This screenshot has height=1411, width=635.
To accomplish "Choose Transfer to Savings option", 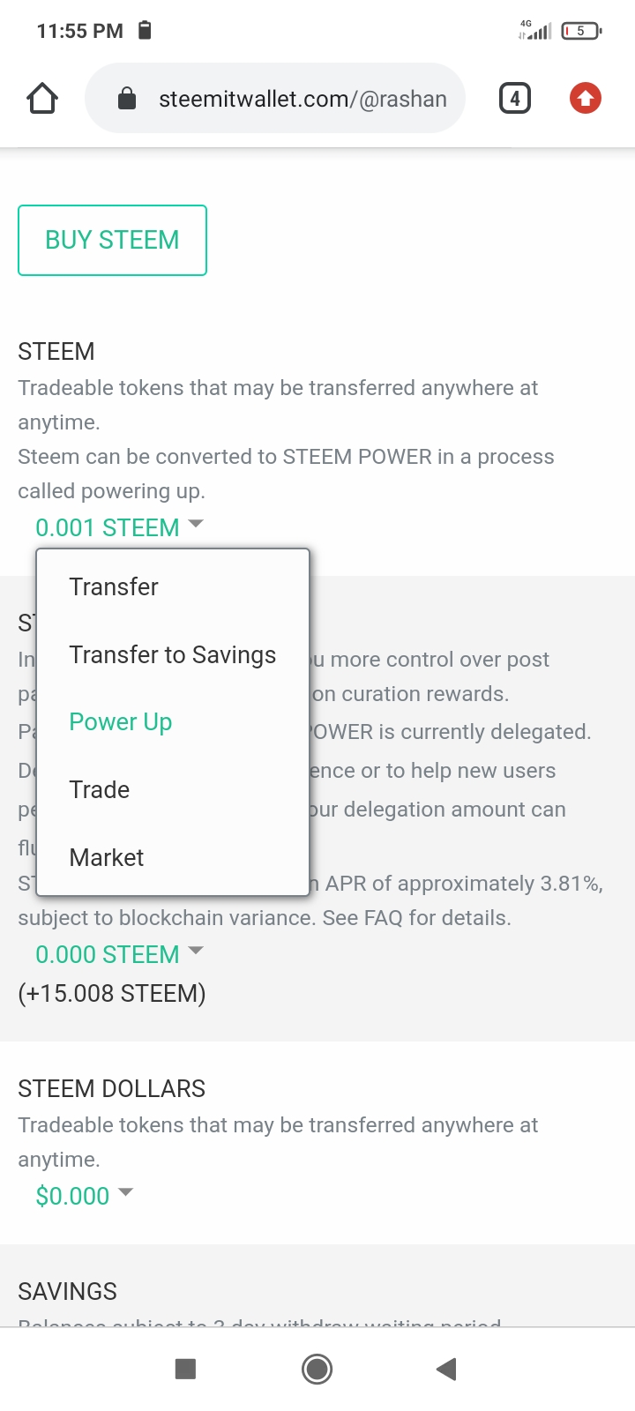I will coord(172,654).
